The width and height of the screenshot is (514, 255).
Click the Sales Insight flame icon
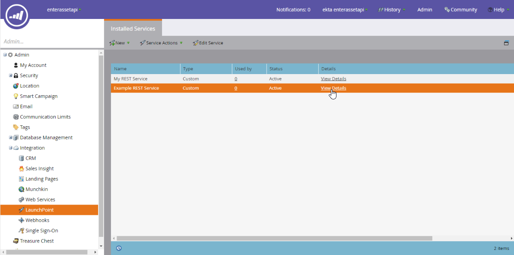pos(22,168)
